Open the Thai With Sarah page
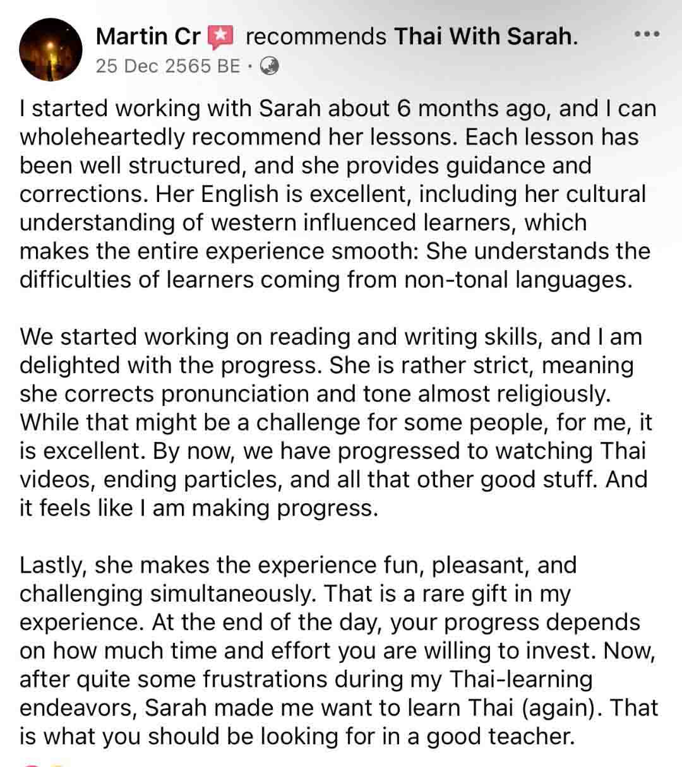This screenshot has height=767, width=682. (482, 36)
